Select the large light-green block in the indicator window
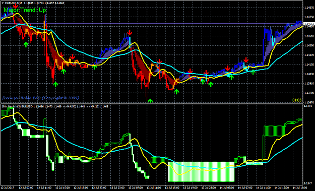Image resolution: width=315 pixels, height=191 pixels. (201, 172)
